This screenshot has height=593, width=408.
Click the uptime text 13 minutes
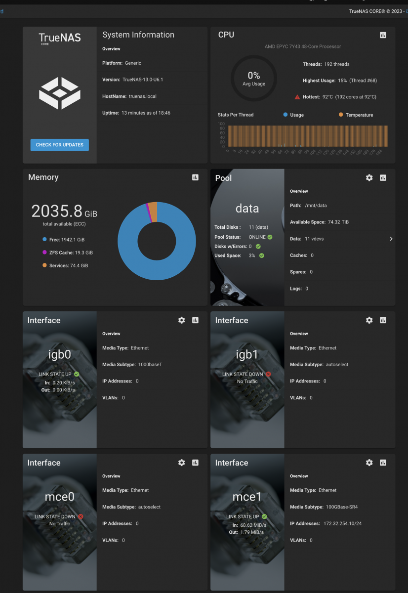pos(145,113)
